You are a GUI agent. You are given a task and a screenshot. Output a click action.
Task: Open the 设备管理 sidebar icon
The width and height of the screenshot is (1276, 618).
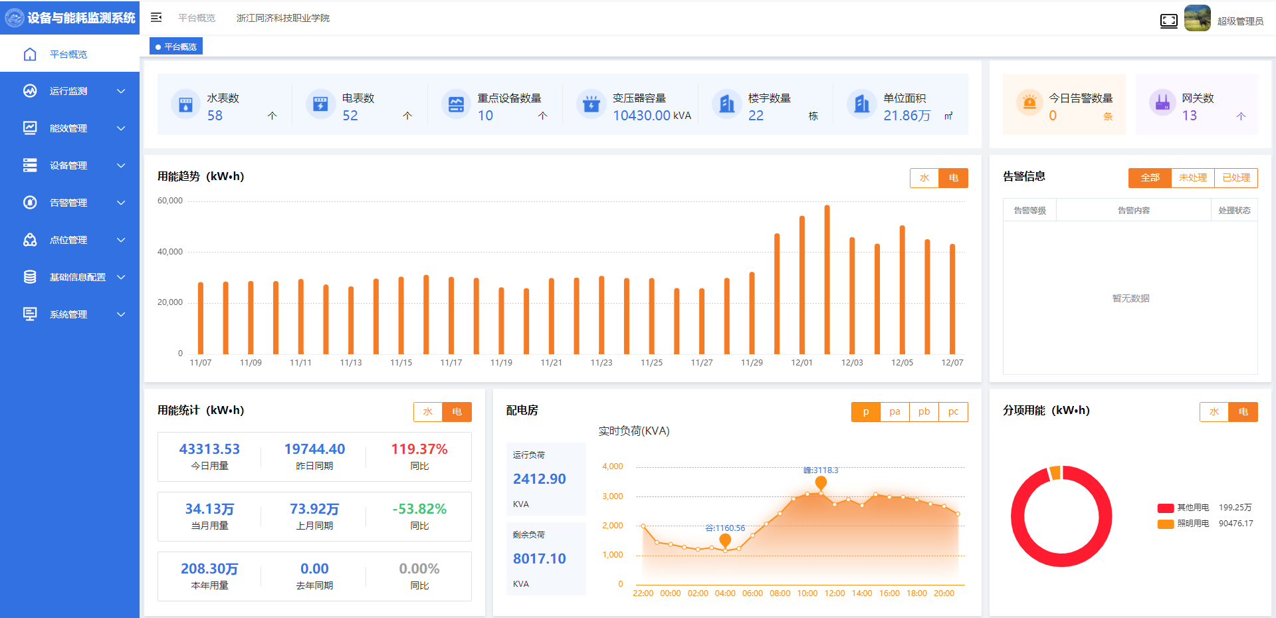click(30, 165)
